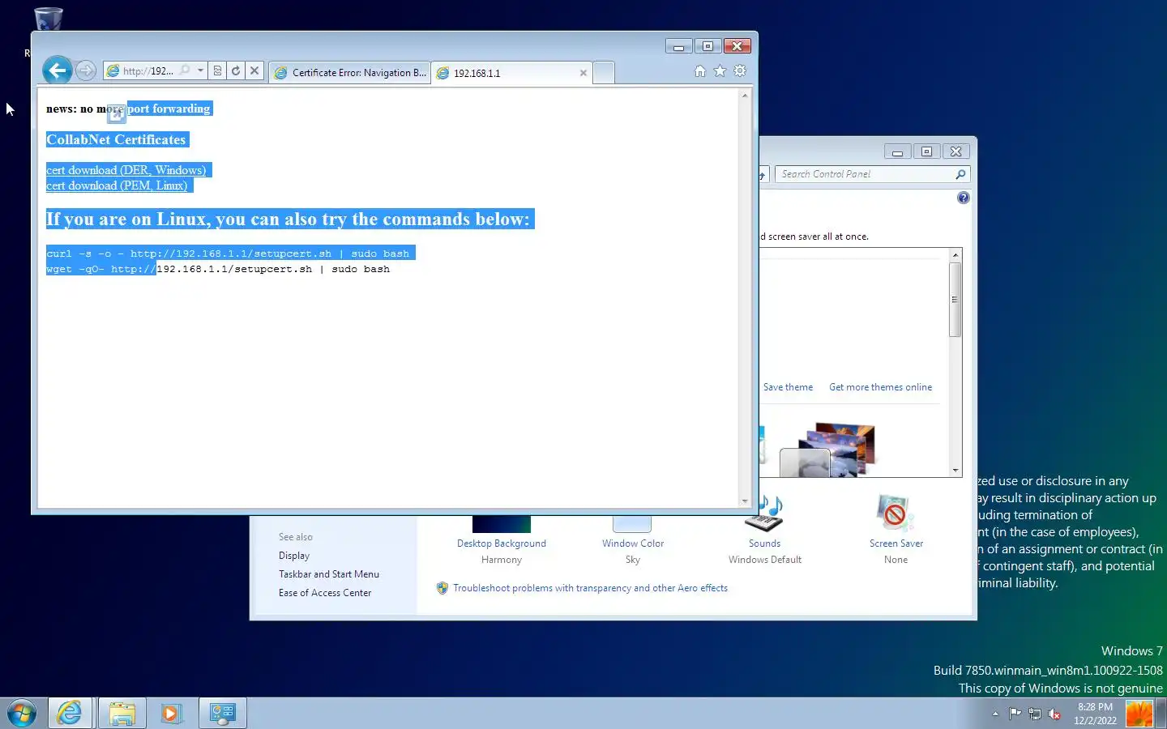Open a new blank tab
This screenshot has width=1167, height=729.
[604, 73]
